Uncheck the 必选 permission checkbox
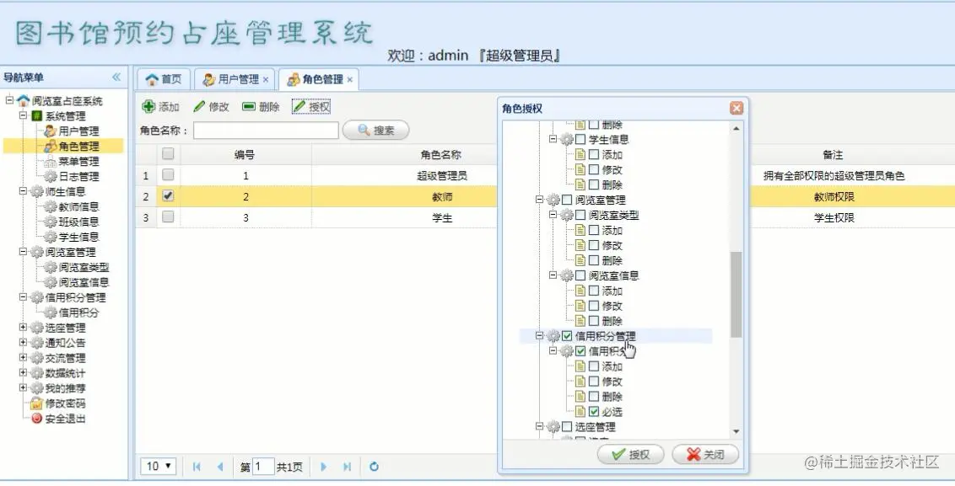The image size is (955, 486). (x=594, y=412)
